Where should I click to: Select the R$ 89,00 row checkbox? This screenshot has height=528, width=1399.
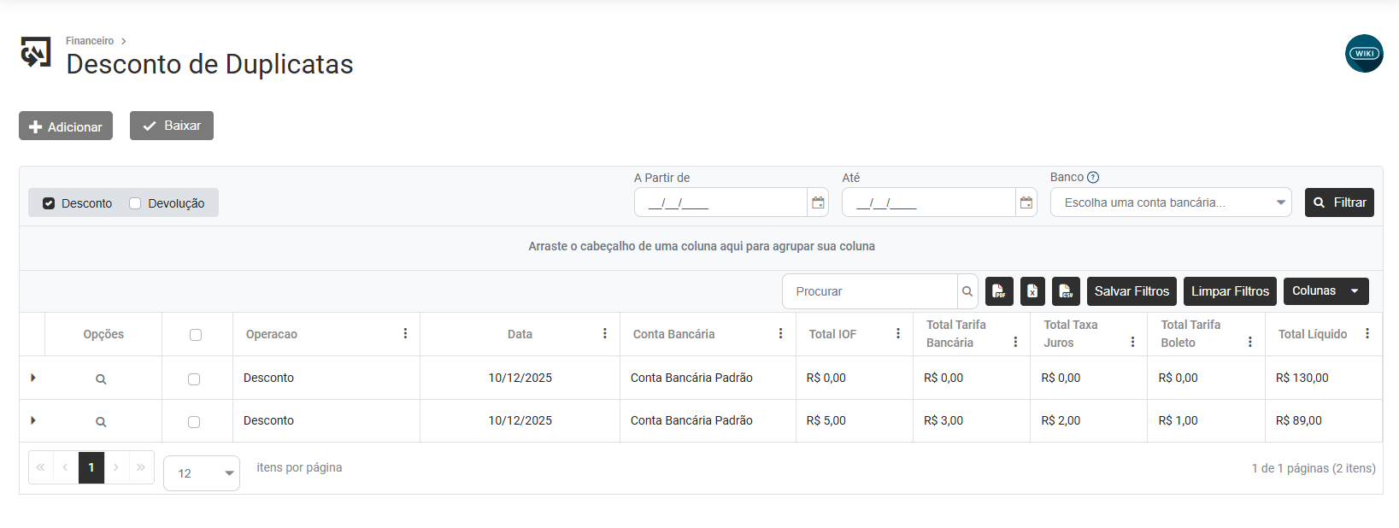click(x=194, y=422)
